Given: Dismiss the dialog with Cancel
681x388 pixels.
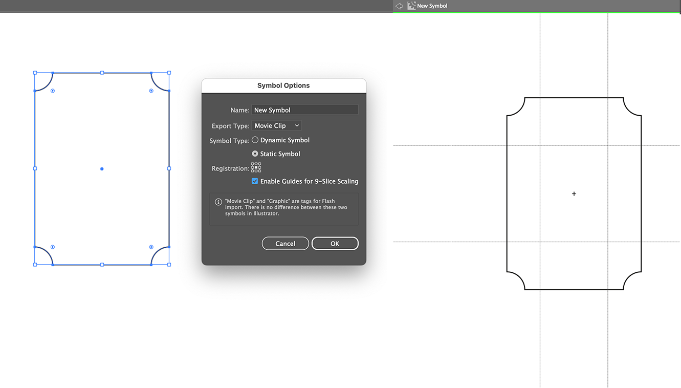Looking at the screenshot, I should pyautogui.click(x=285, y=243).
